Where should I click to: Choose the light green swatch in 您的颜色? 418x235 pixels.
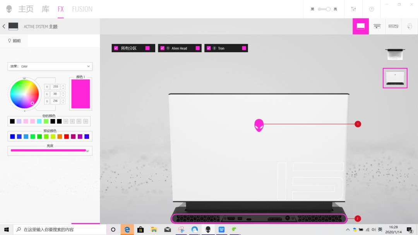[x=46, y=121]
